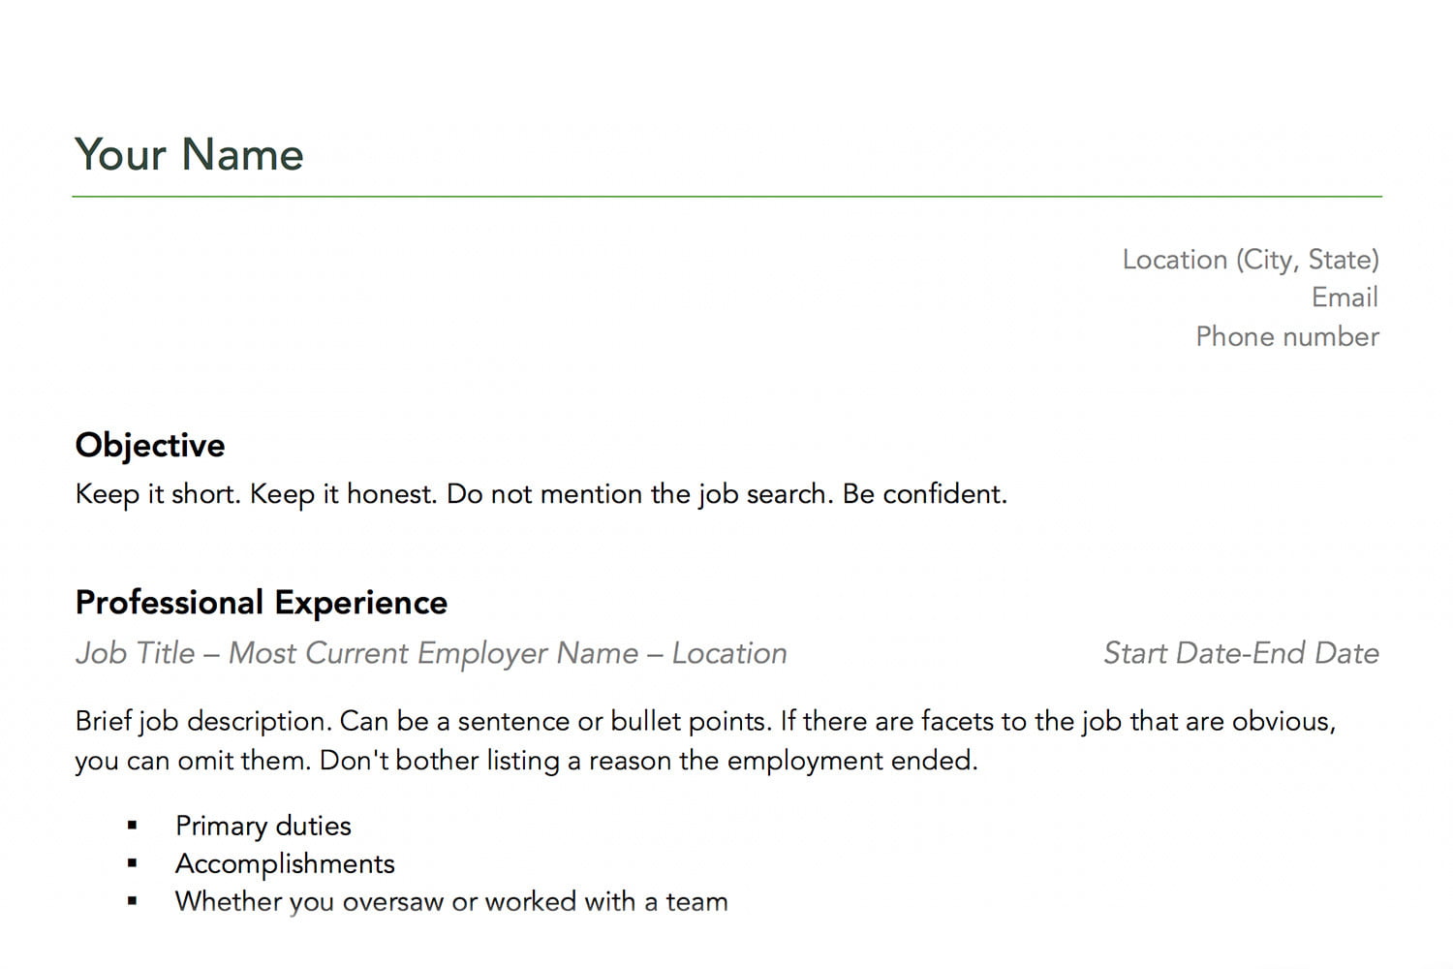Viewport: 1453px width, 969px height.
Task: Click the bullet marker beside 'Accomplishments'
Action: tap(133, 863)
